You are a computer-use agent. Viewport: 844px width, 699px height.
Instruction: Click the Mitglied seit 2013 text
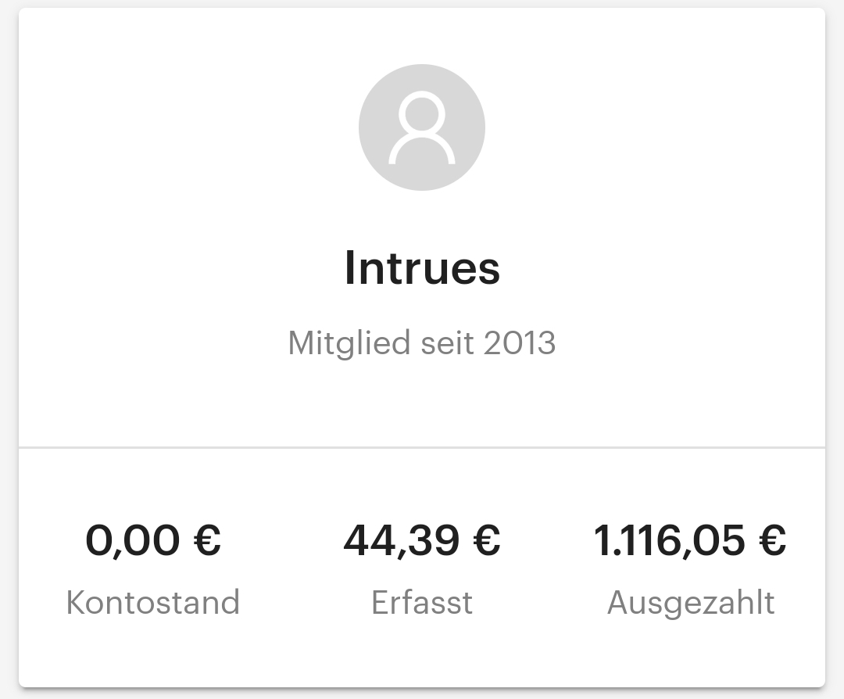point(422,343)
